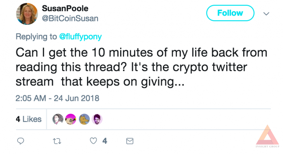Click the like count beside the heart
The image size is (283, 154).
105,141
